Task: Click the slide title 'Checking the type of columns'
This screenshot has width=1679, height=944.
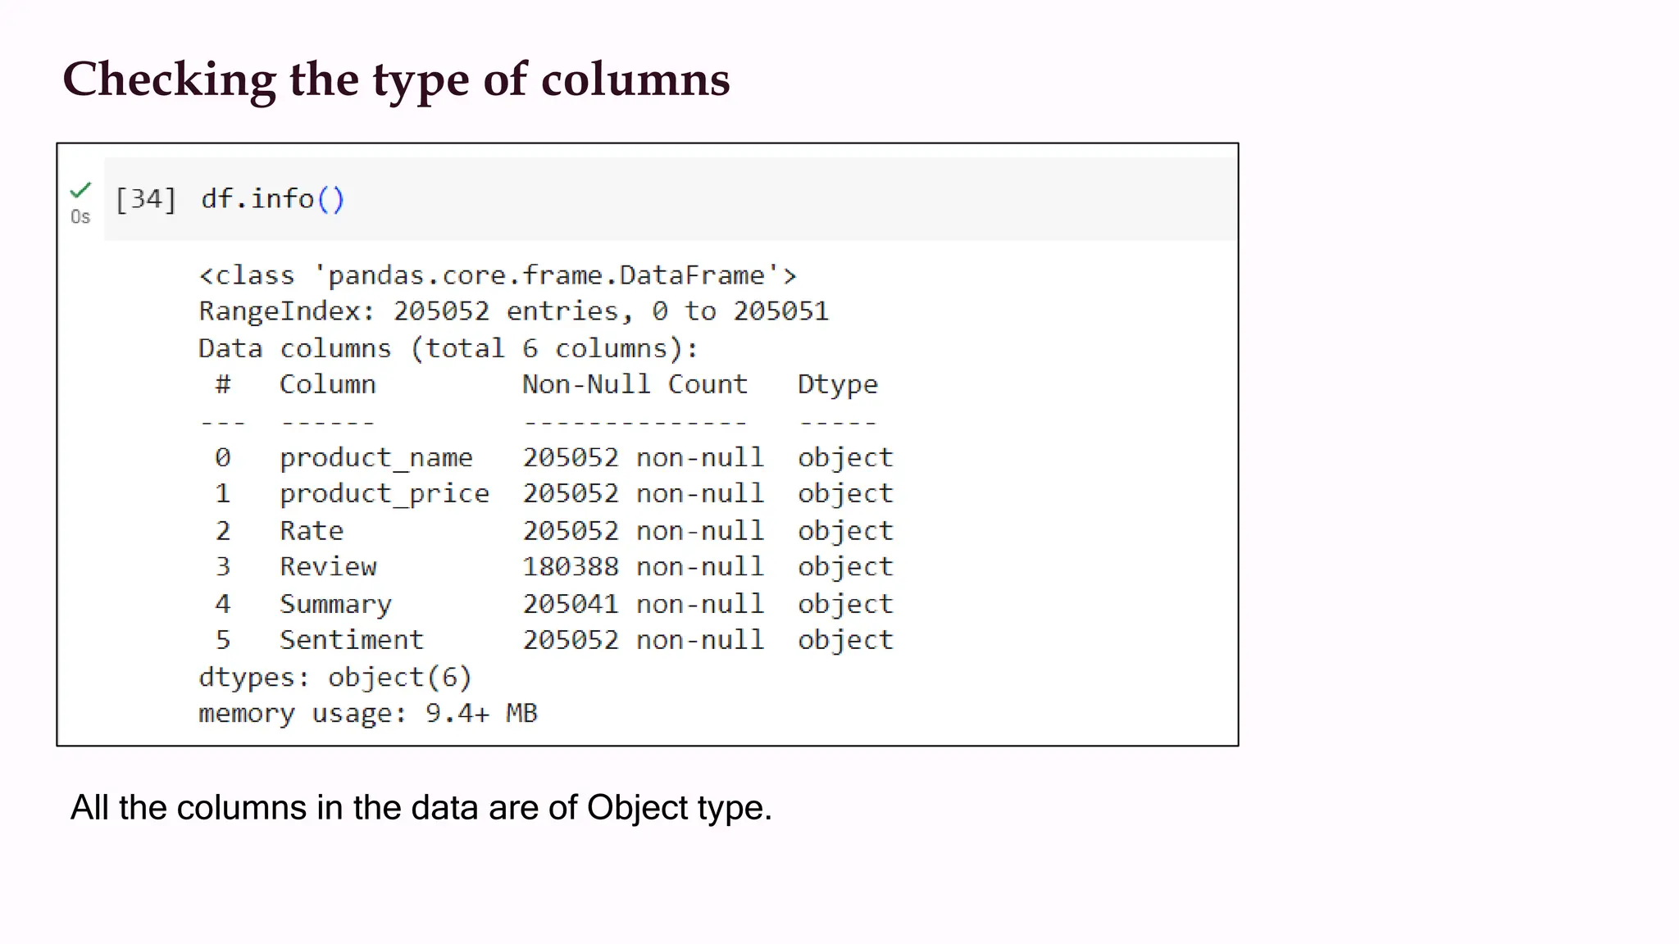Action: coord(396,79)
